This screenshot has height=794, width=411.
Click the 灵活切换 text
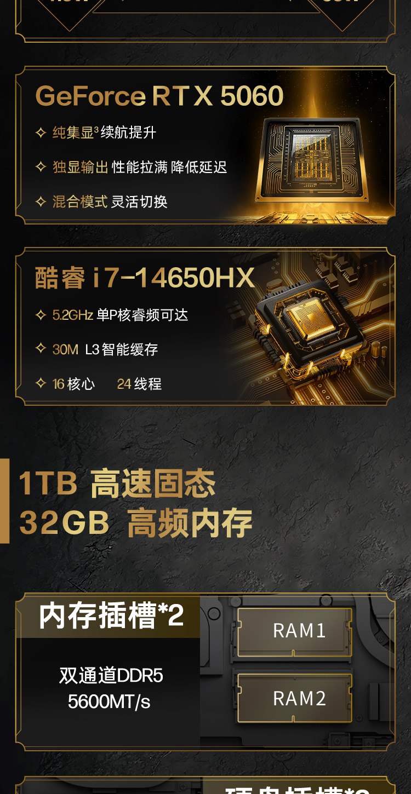[x=139, y=202]
